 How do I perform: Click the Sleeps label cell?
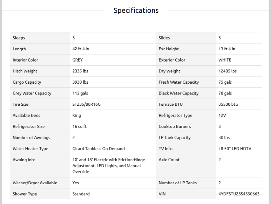(x=19, y=38)
